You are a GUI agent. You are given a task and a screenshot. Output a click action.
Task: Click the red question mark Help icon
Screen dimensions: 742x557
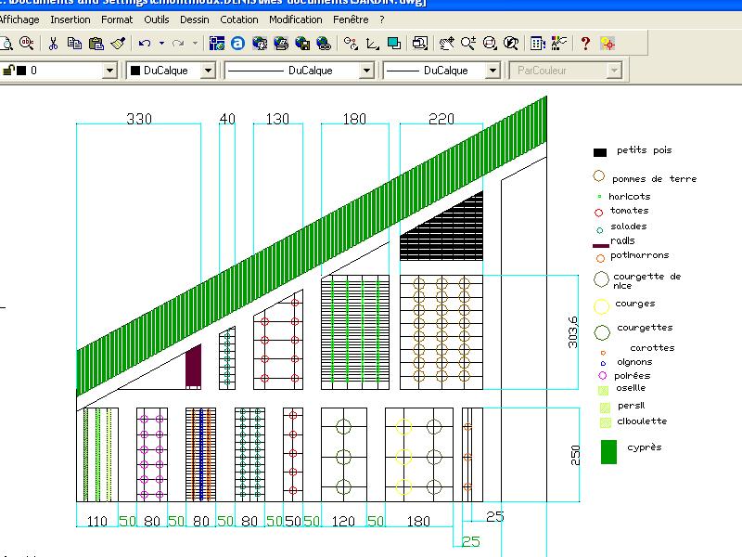585,43
